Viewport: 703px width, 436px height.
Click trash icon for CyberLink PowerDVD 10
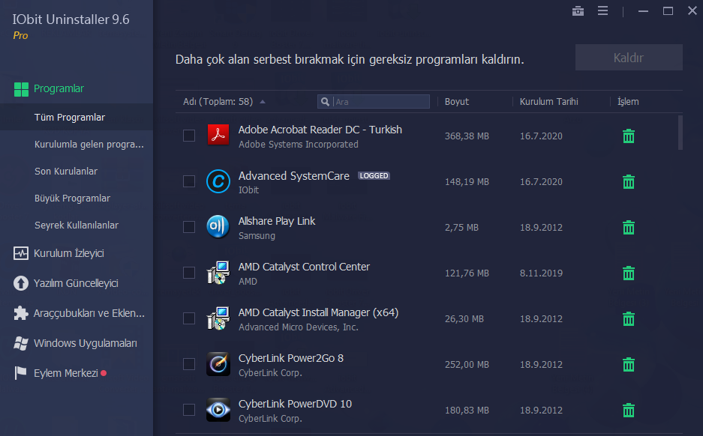(x=629, y=410)
